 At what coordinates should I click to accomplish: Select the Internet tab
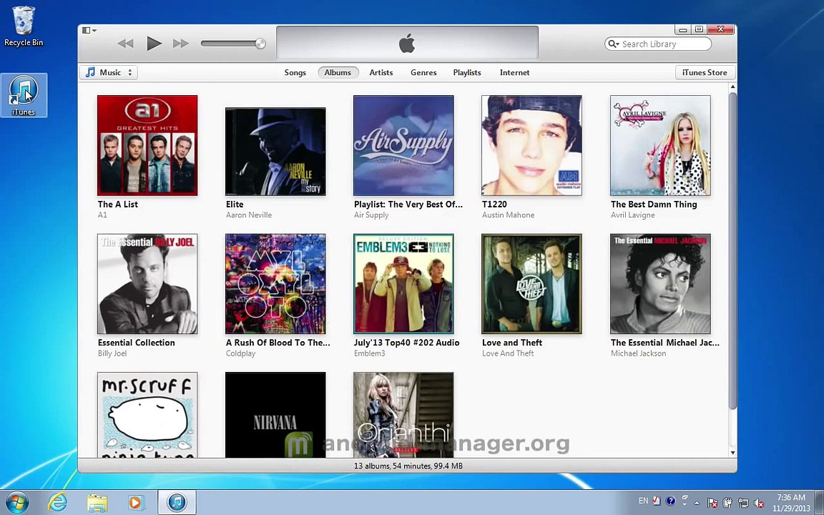pos(514,72)
